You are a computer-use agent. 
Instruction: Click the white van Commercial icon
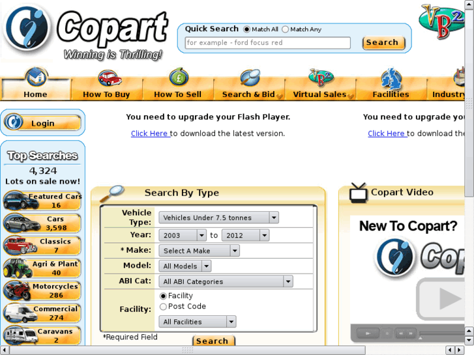coord(20,313)
